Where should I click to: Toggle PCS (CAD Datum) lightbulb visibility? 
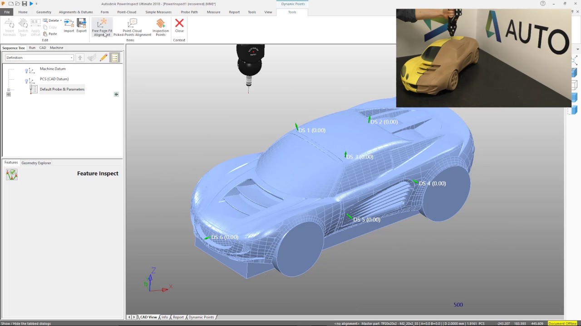click(26, 81)
